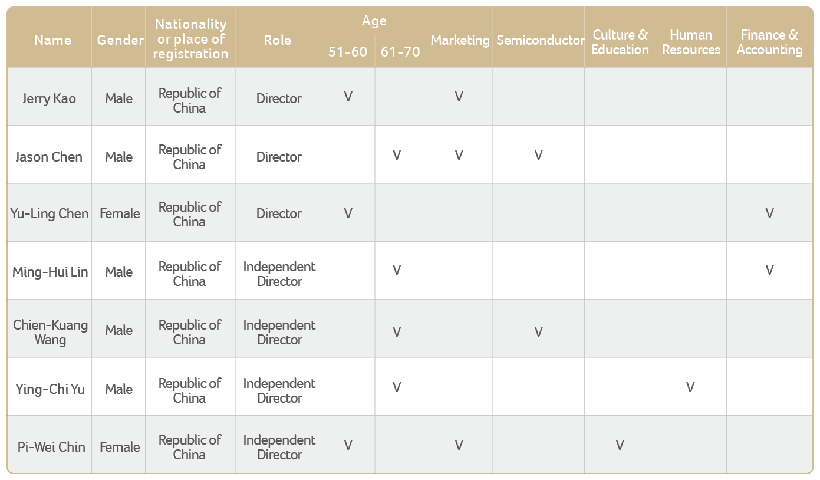Click Ming-Hui Lin's "Independent Director" role cell

tap(279, 274)
